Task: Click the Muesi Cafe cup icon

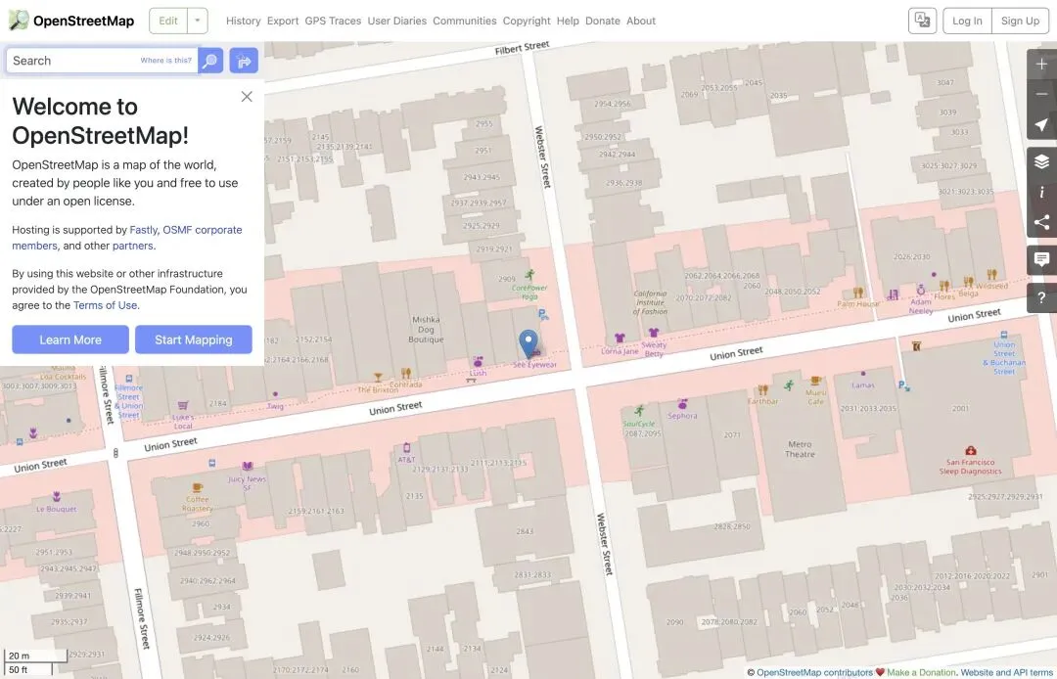Action: pos(815,381)
